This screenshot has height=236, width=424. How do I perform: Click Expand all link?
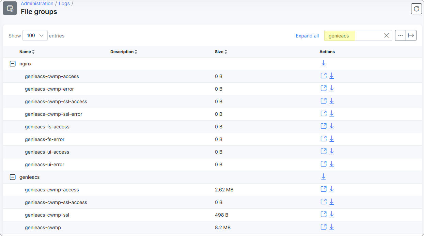click(x=307, y=36)
